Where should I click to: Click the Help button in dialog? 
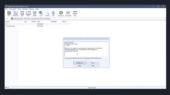(x=93, y=66)
